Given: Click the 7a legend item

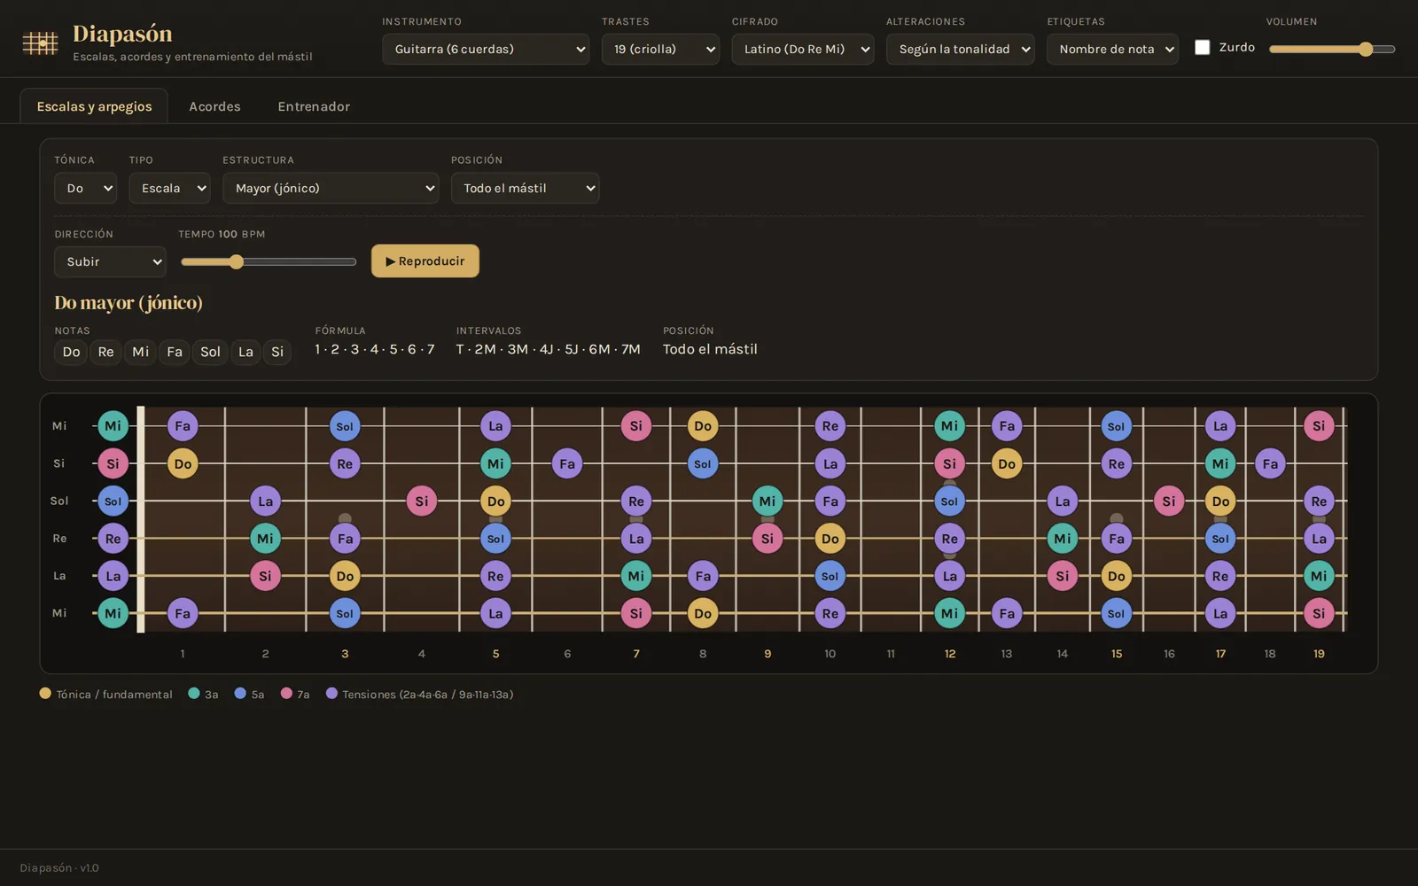Looking at the screenshot, I should 295,694.
